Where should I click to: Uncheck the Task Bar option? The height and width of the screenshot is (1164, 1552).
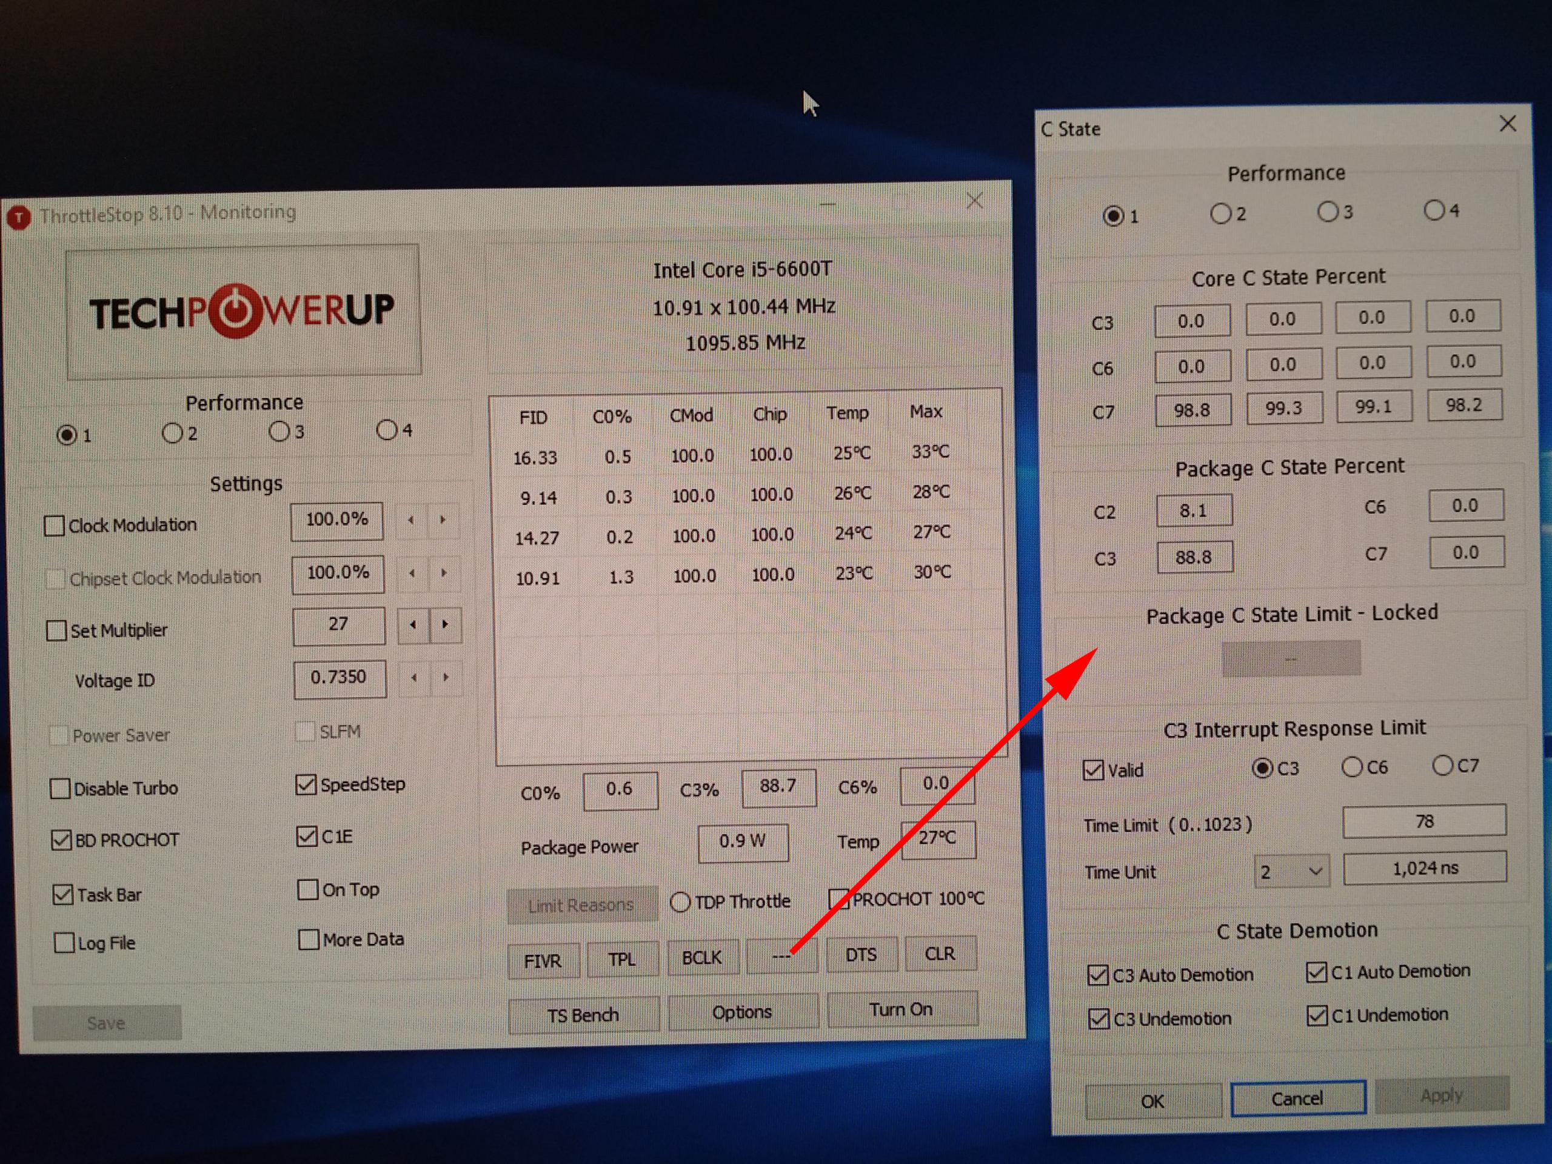[x=62, y=895]
